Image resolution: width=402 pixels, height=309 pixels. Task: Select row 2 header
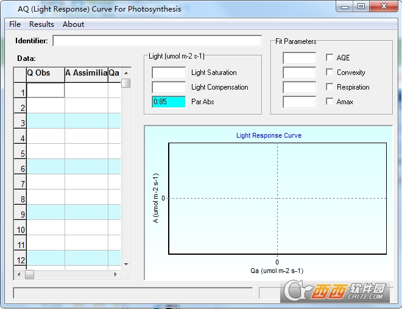20,105
